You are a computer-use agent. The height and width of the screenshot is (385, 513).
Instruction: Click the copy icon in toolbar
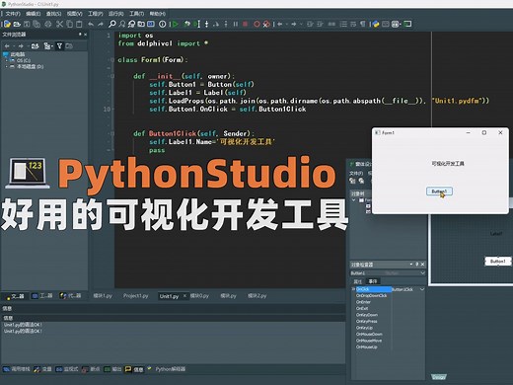tap(70, 24)
